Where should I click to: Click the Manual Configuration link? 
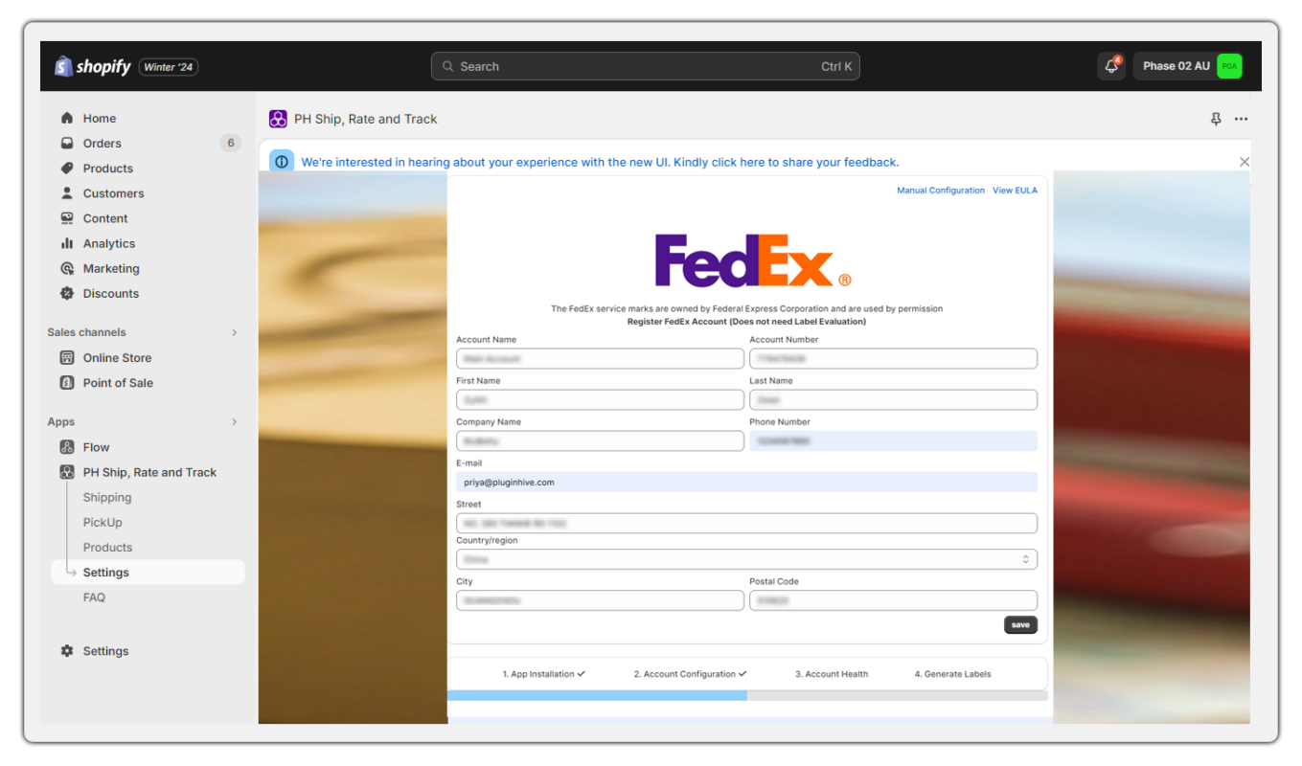941,191
